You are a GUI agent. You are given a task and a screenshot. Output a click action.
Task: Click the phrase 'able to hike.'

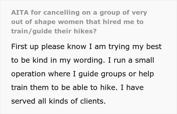click(x=95, y=87)
